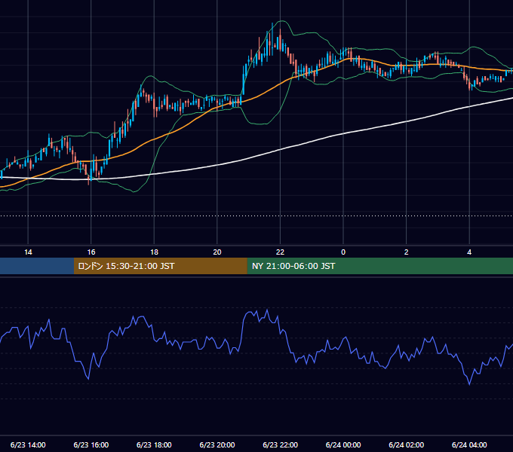The width and height of the screenshot is (513, 452).
Task: Click the NY 21:00-06:00 JST session bar
Action: click(x=379, y=266)
